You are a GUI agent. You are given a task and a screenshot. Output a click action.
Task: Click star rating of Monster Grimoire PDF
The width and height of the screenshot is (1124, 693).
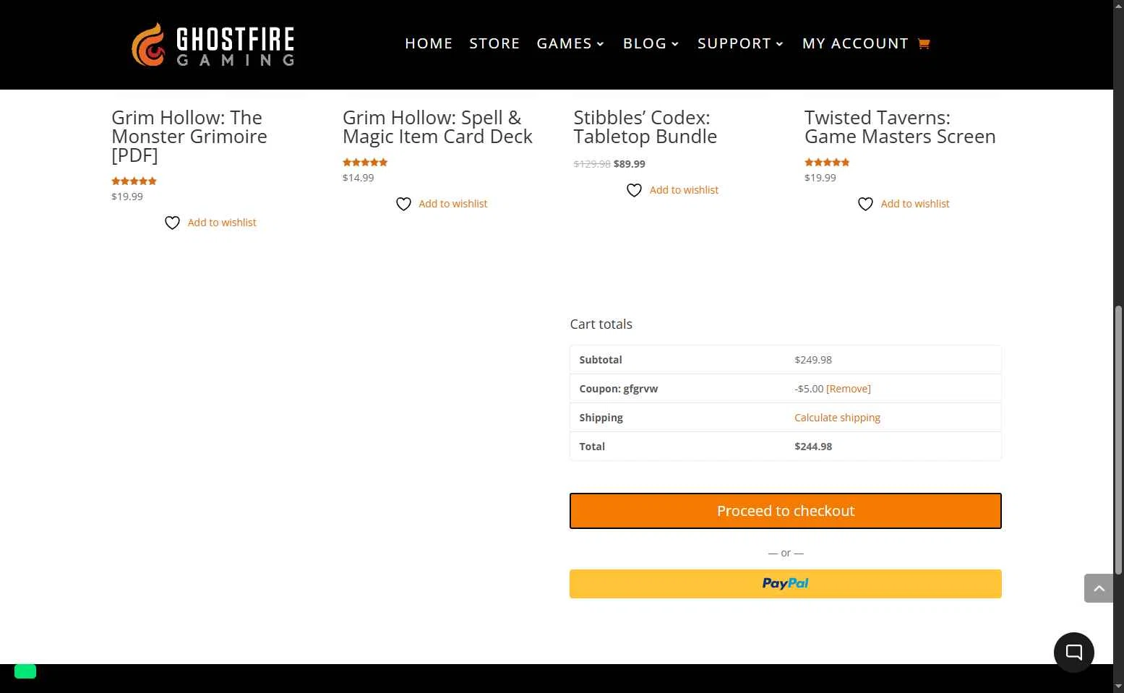[134, 181]
